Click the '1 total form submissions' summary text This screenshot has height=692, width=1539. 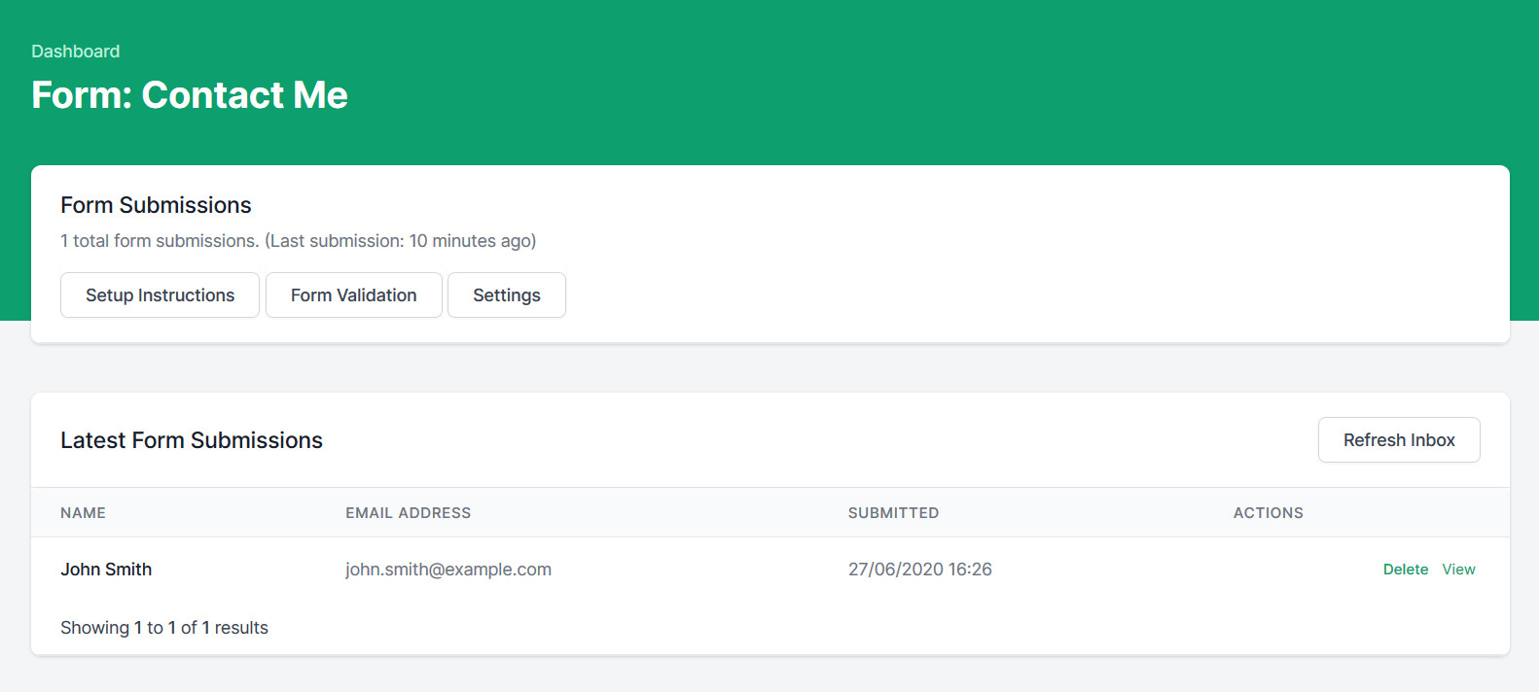tap(159, 241)
